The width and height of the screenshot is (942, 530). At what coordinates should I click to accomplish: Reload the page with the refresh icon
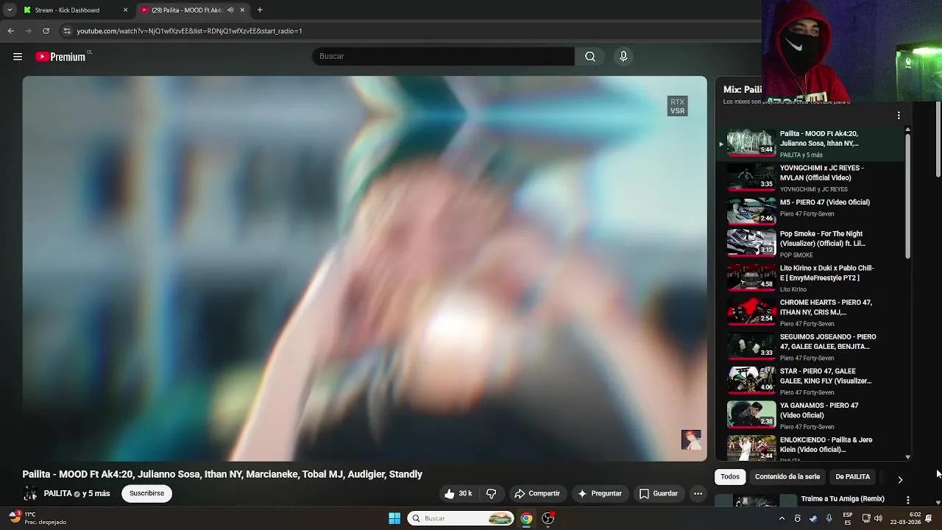point(46,31)
